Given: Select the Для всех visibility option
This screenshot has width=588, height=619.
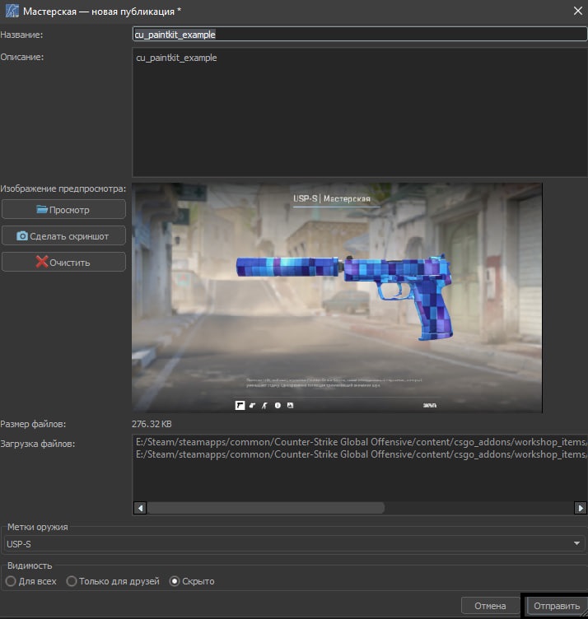Looking at the screenshot, I should [x=31, y=581].
